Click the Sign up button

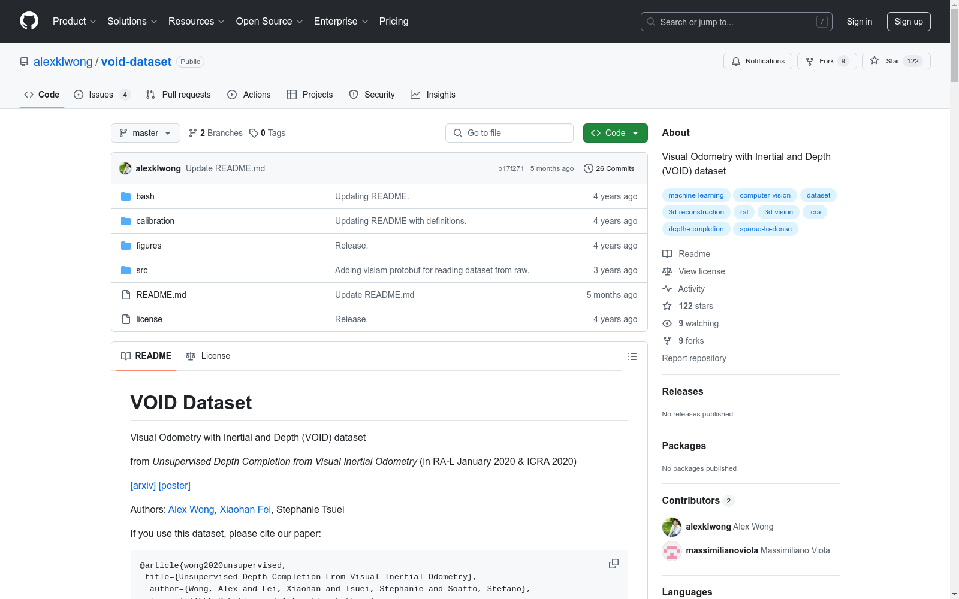pos(909,22)
